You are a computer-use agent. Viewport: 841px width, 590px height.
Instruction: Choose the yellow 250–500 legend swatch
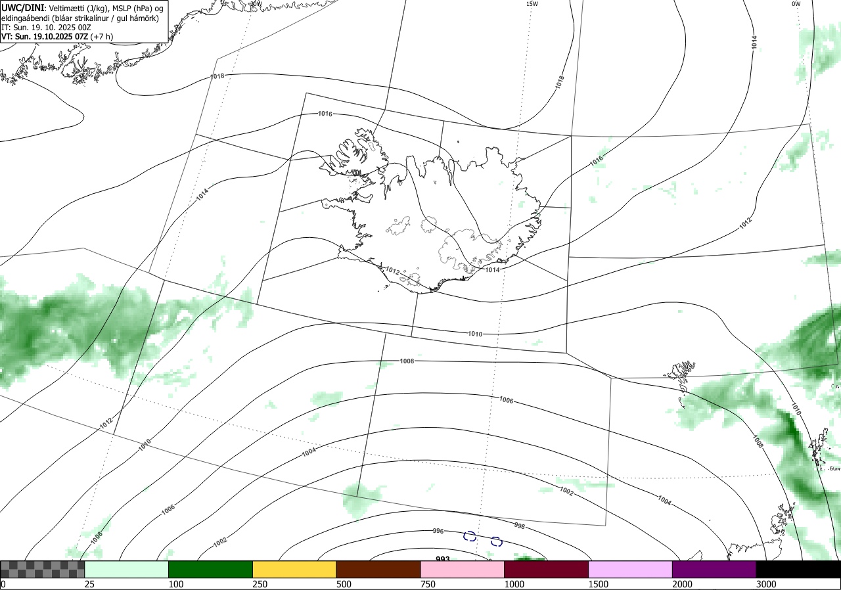coord(294,569)
